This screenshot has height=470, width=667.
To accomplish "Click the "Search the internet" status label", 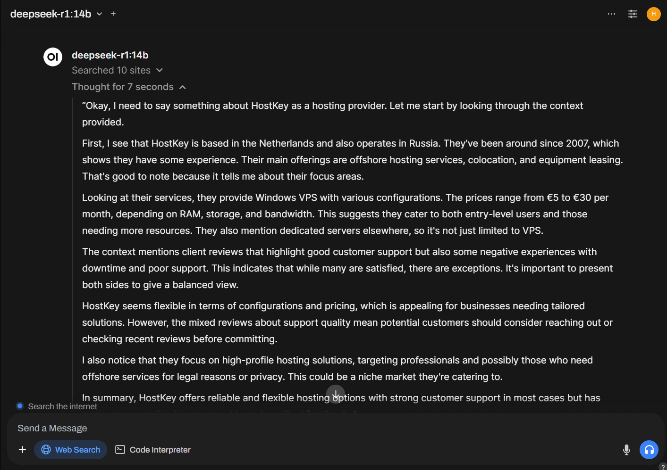I will pos(62,406).
